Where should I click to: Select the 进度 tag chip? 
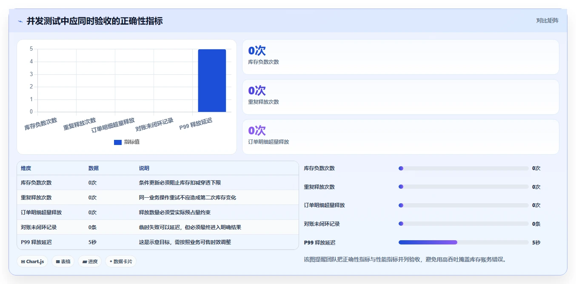(x=90, y=261)
